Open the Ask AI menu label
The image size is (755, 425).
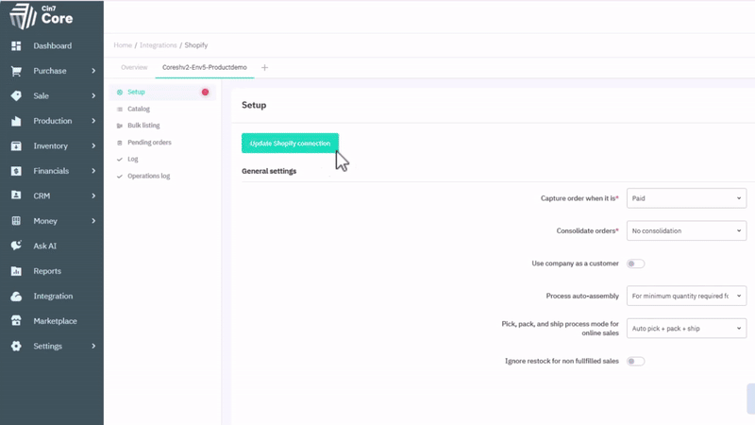click(x=44, y=246)
